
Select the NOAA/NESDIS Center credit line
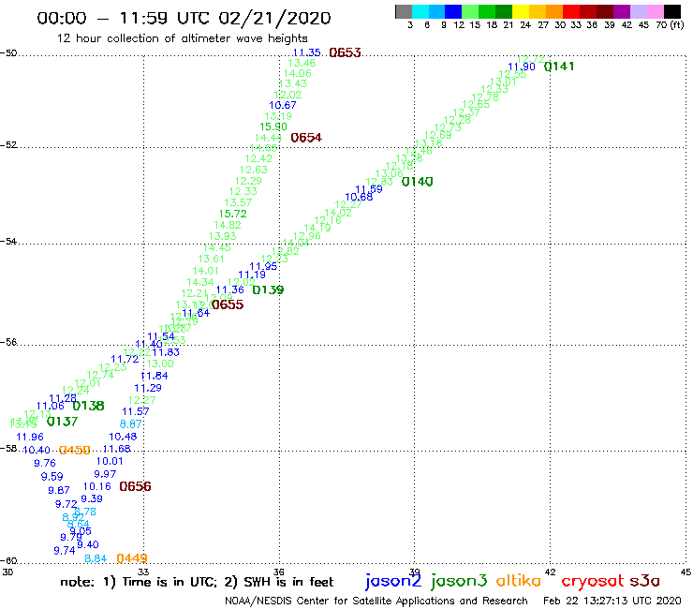[376, 601]
